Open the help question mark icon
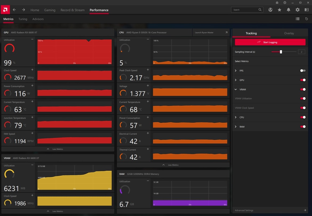Image resolution: width=312 pixels, height=216 pixels. click(285, 3)
